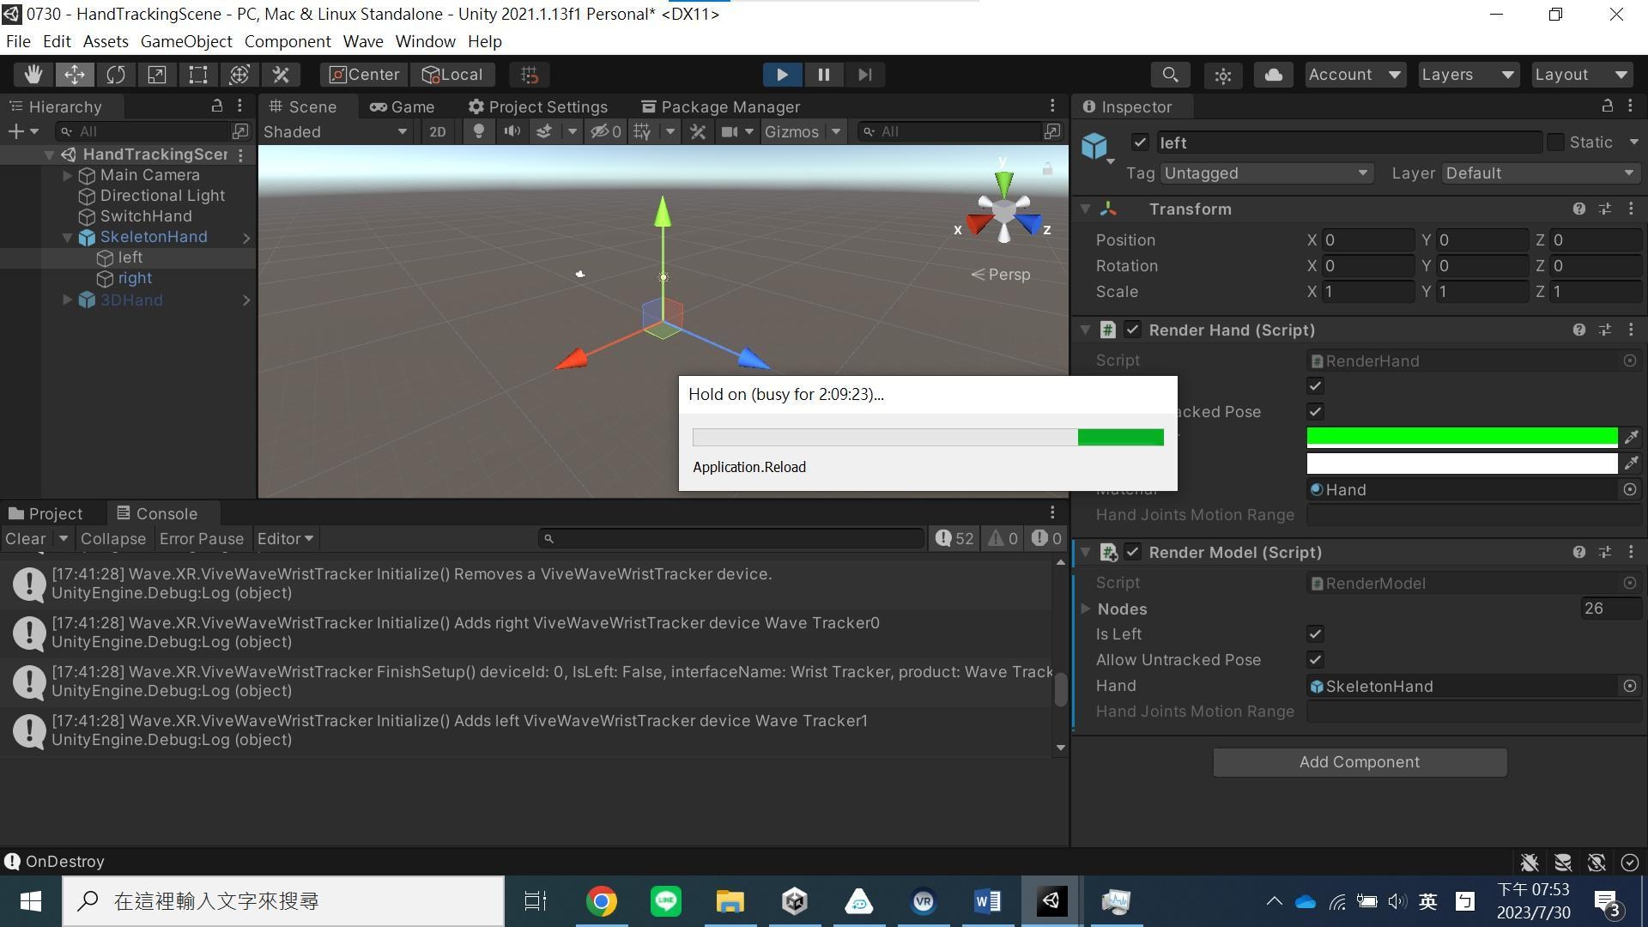Click the Add Component button
1648x927 pixels.
(1359, 761)
